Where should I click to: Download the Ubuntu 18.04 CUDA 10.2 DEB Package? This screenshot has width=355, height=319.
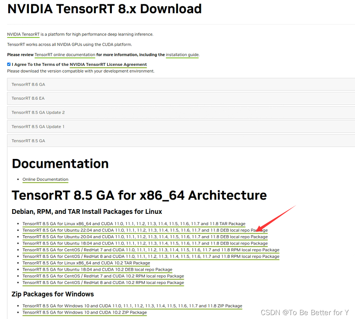point(97,270)
